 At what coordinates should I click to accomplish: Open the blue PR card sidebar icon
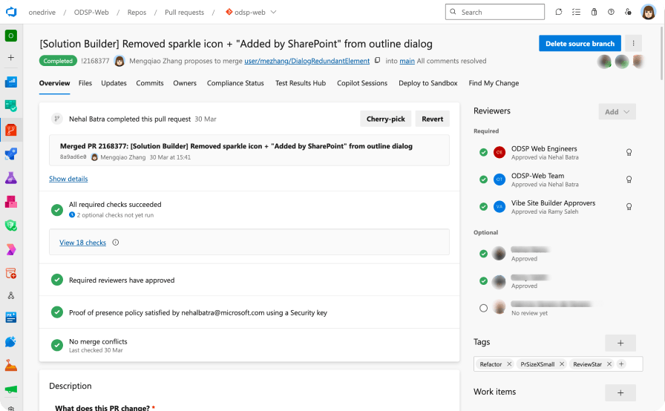tap(11, 317)
